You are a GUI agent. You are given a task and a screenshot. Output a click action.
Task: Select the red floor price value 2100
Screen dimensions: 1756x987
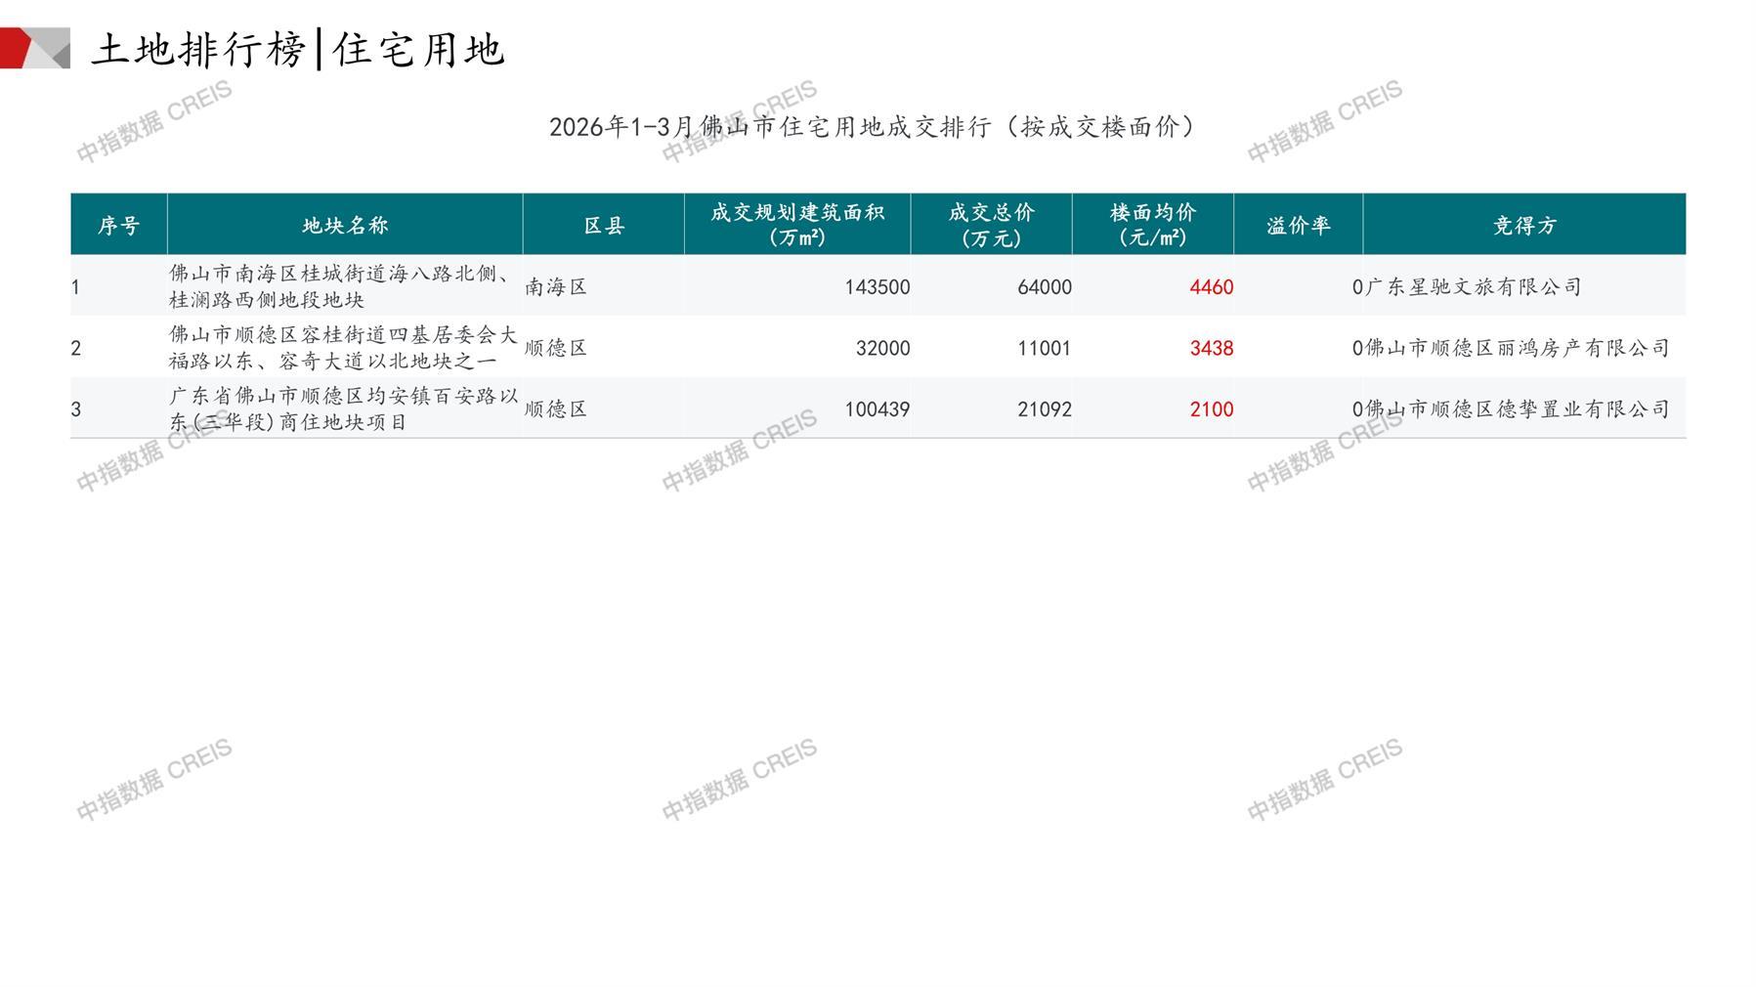coord(1211,409)
